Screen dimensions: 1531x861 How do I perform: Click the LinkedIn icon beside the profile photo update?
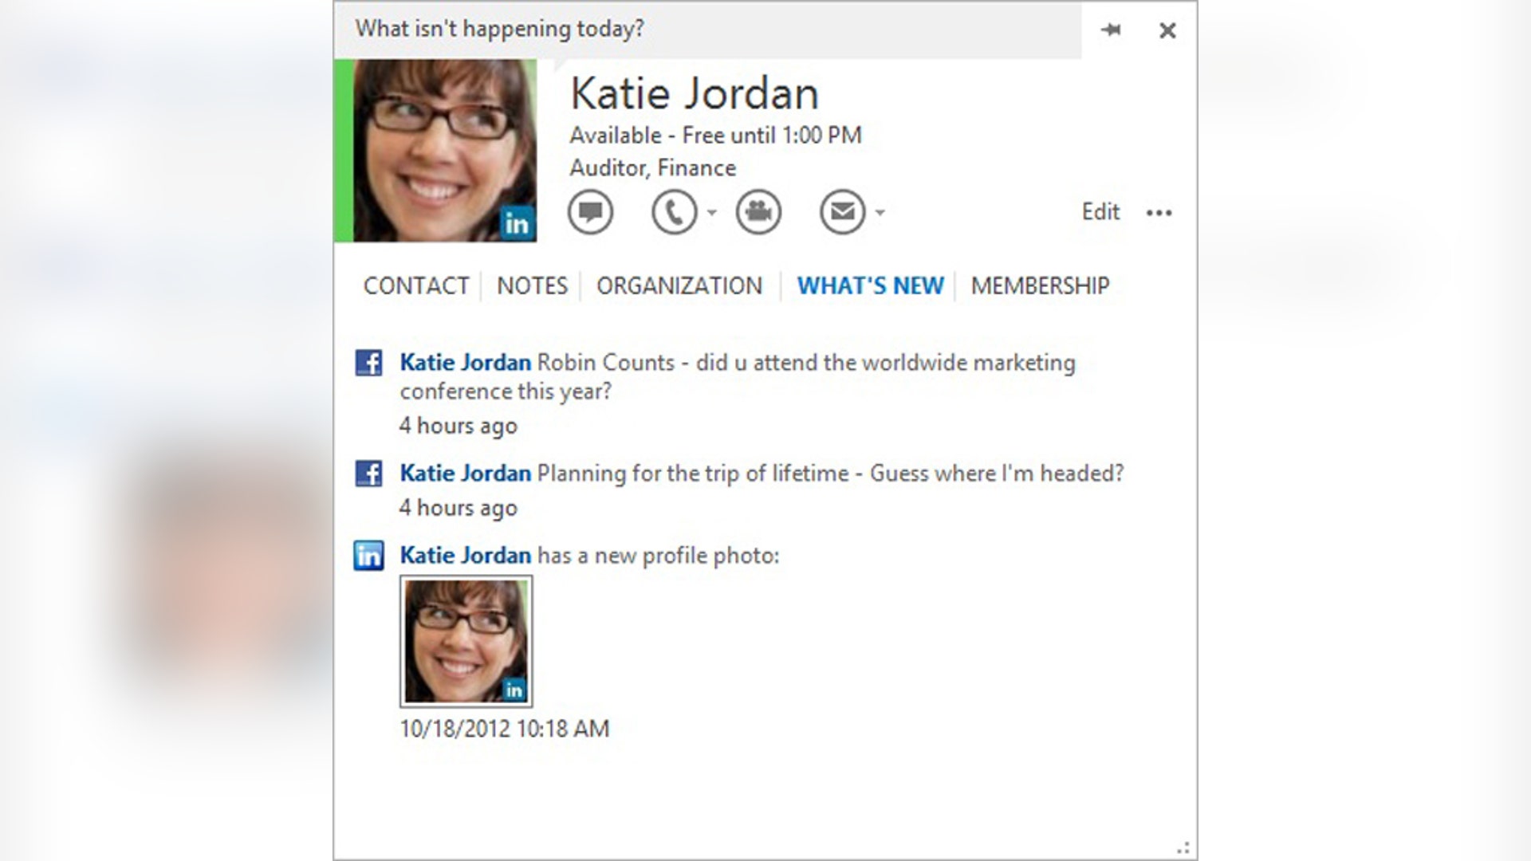[x=370, y=555]
